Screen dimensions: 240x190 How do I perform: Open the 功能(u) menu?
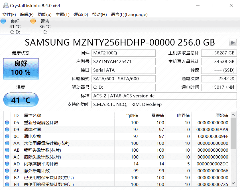(x=44, y=15)
